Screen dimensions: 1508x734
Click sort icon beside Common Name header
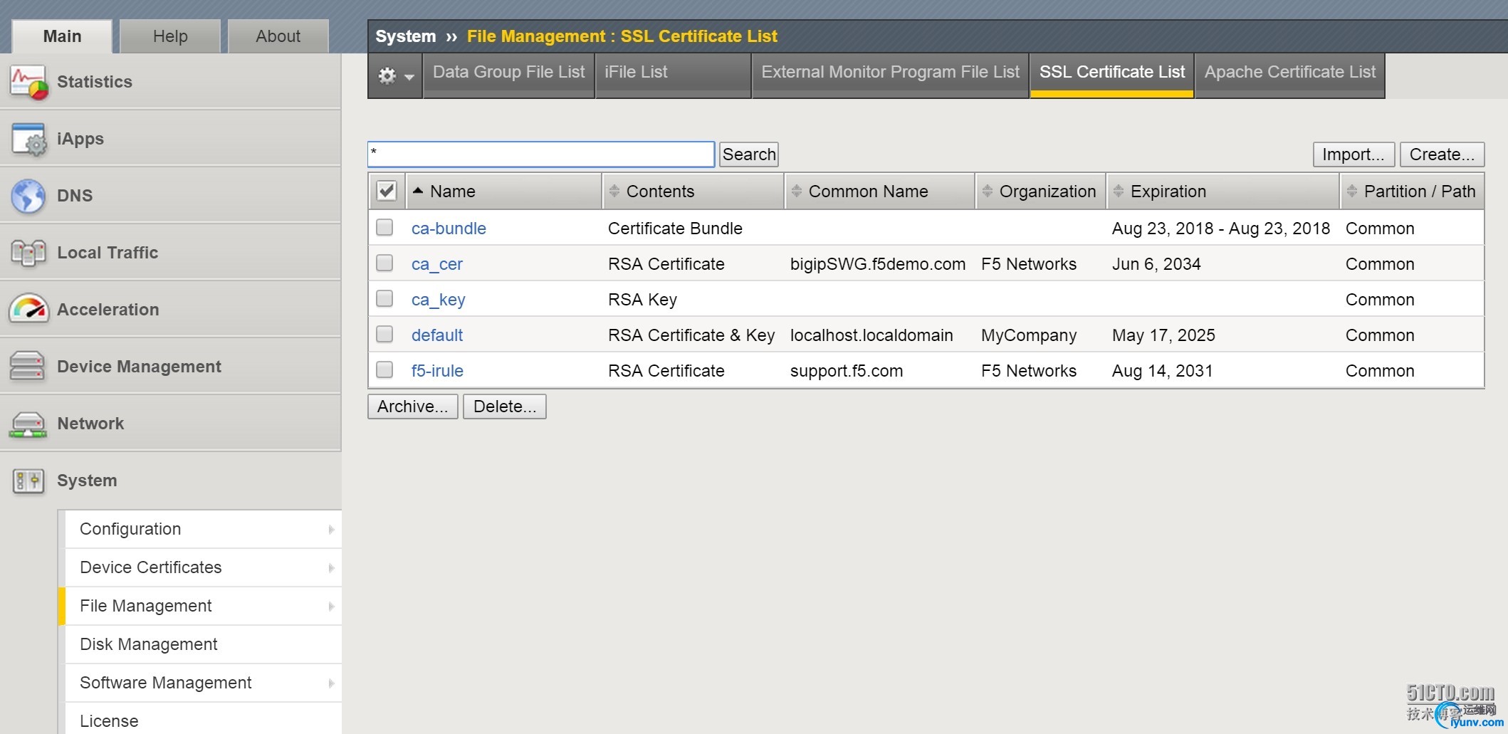(x=796, y=191)
